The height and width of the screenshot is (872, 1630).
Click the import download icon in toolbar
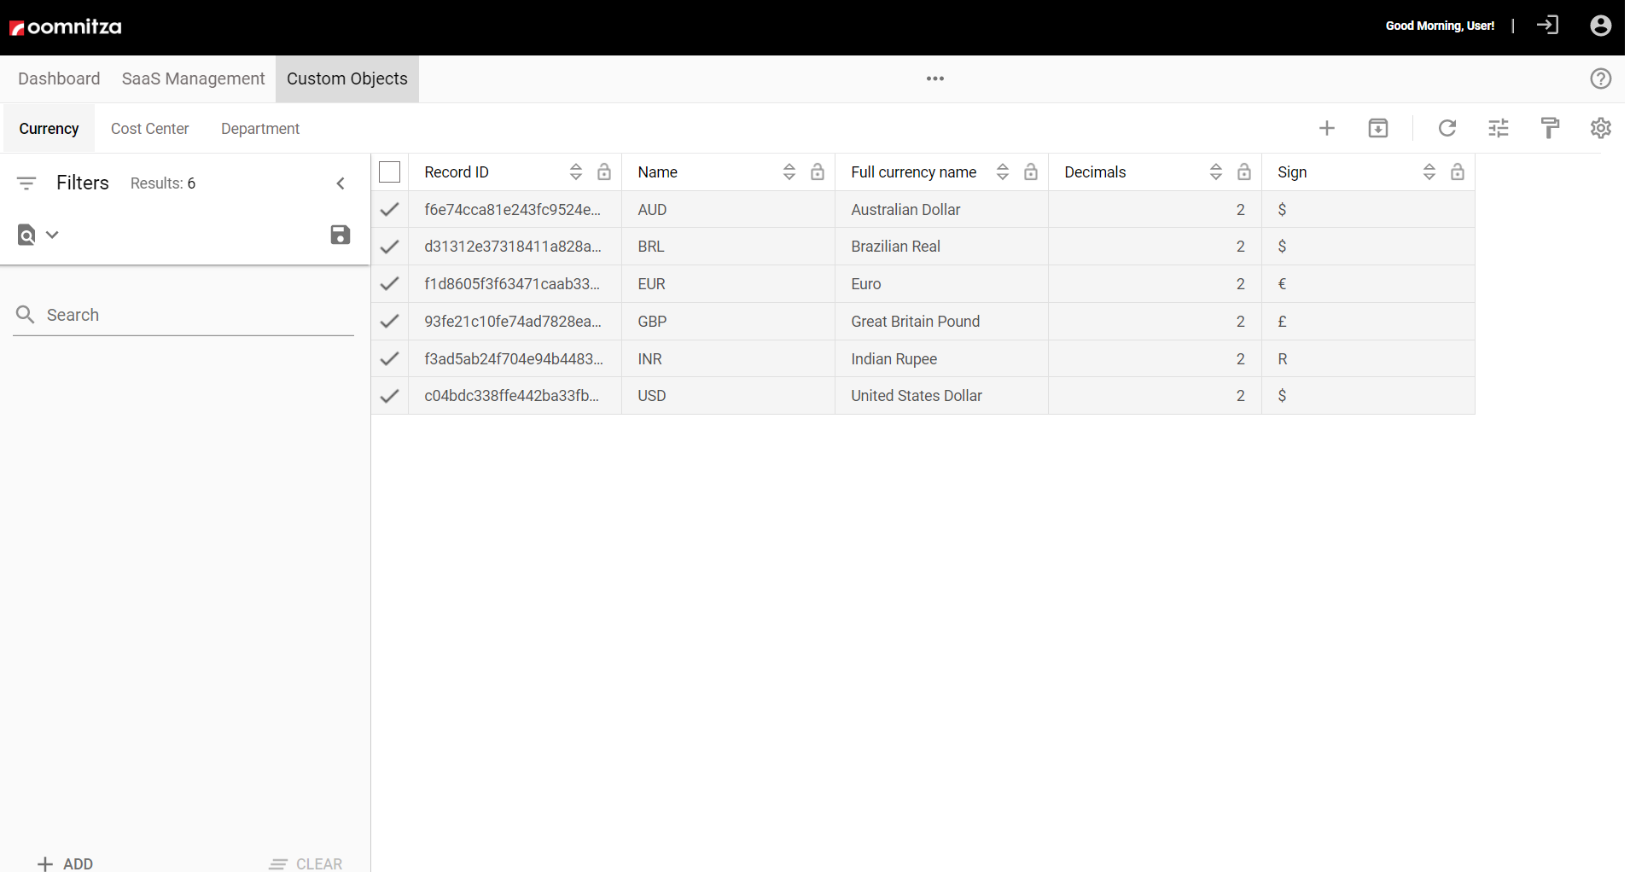tap(1377, 128)
